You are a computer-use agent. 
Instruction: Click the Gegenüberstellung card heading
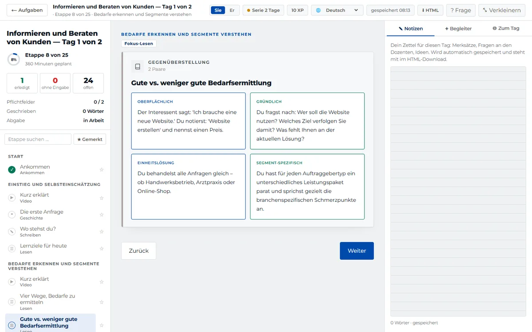point(179,62)
